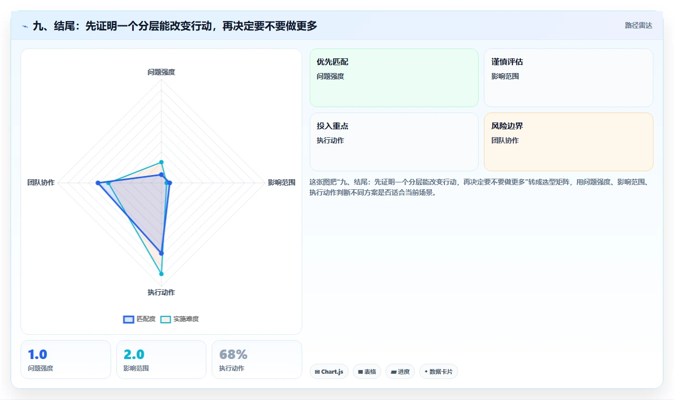Image resolution: width=674 pixels, height=400 pixels.
Task: Click the 路径雷达 label in the header
Action: point(639,25)
